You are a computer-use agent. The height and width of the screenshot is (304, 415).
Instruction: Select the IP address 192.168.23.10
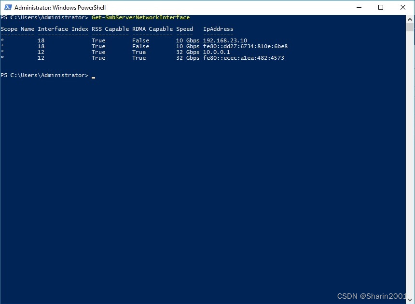point(224,40)
